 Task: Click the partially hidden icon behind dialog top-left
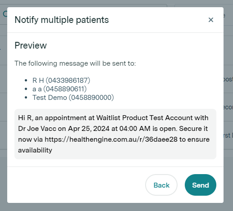pyautogui.click(x=5, y=14)
